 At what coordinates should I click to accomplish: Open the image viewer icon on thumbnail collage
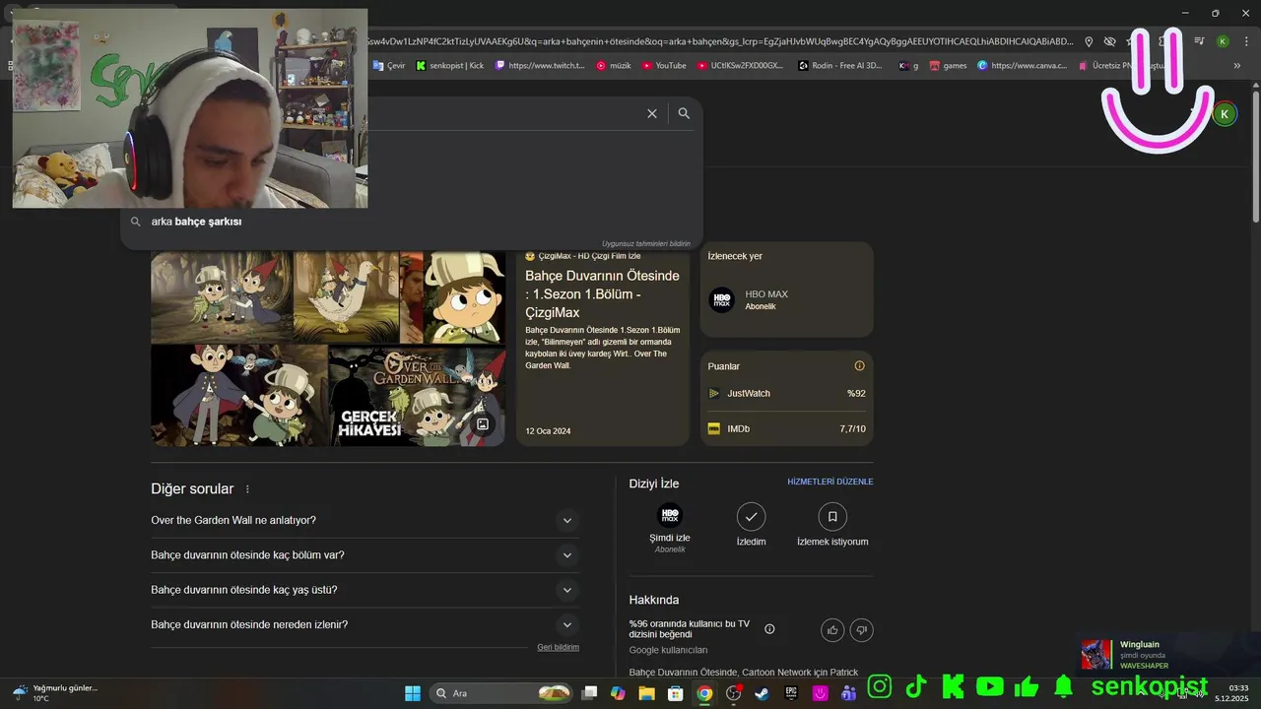tap(483, 424)
